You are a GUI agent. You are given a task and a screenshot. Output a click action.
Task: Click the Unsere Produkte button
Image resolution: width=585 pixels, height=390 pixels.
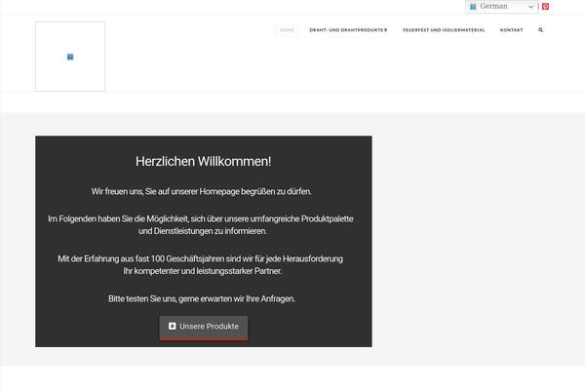point(204,328)
